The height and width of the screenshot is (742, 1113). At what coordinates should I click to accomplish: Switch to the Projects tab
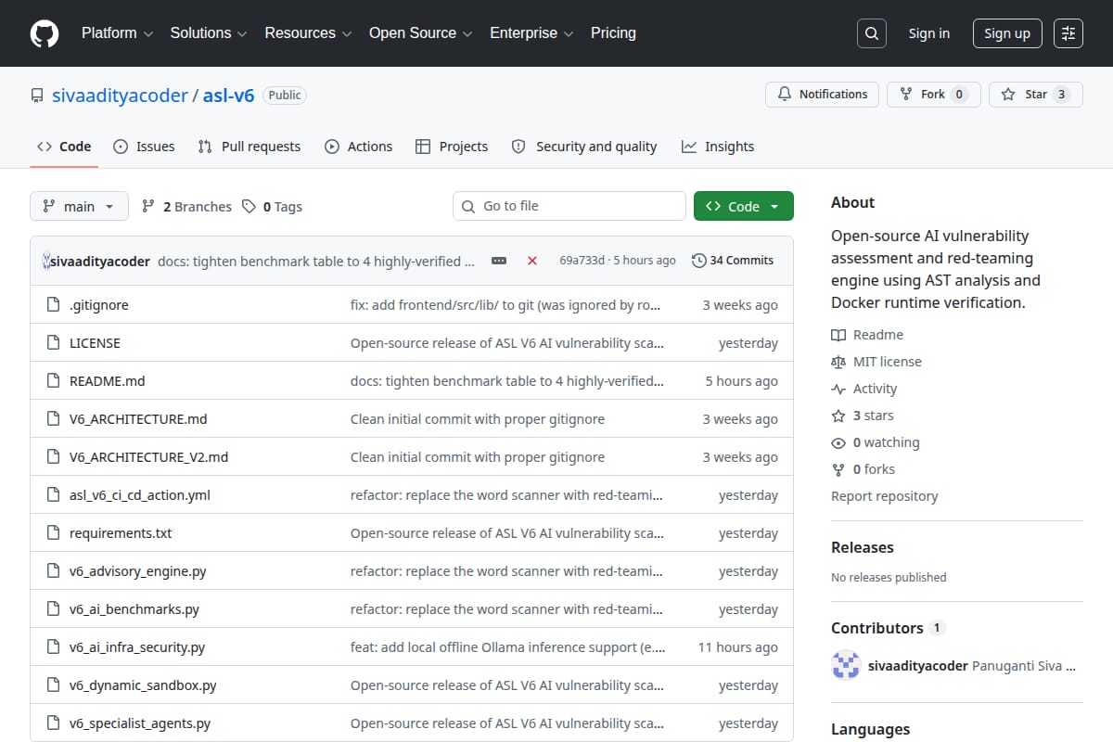452,147
